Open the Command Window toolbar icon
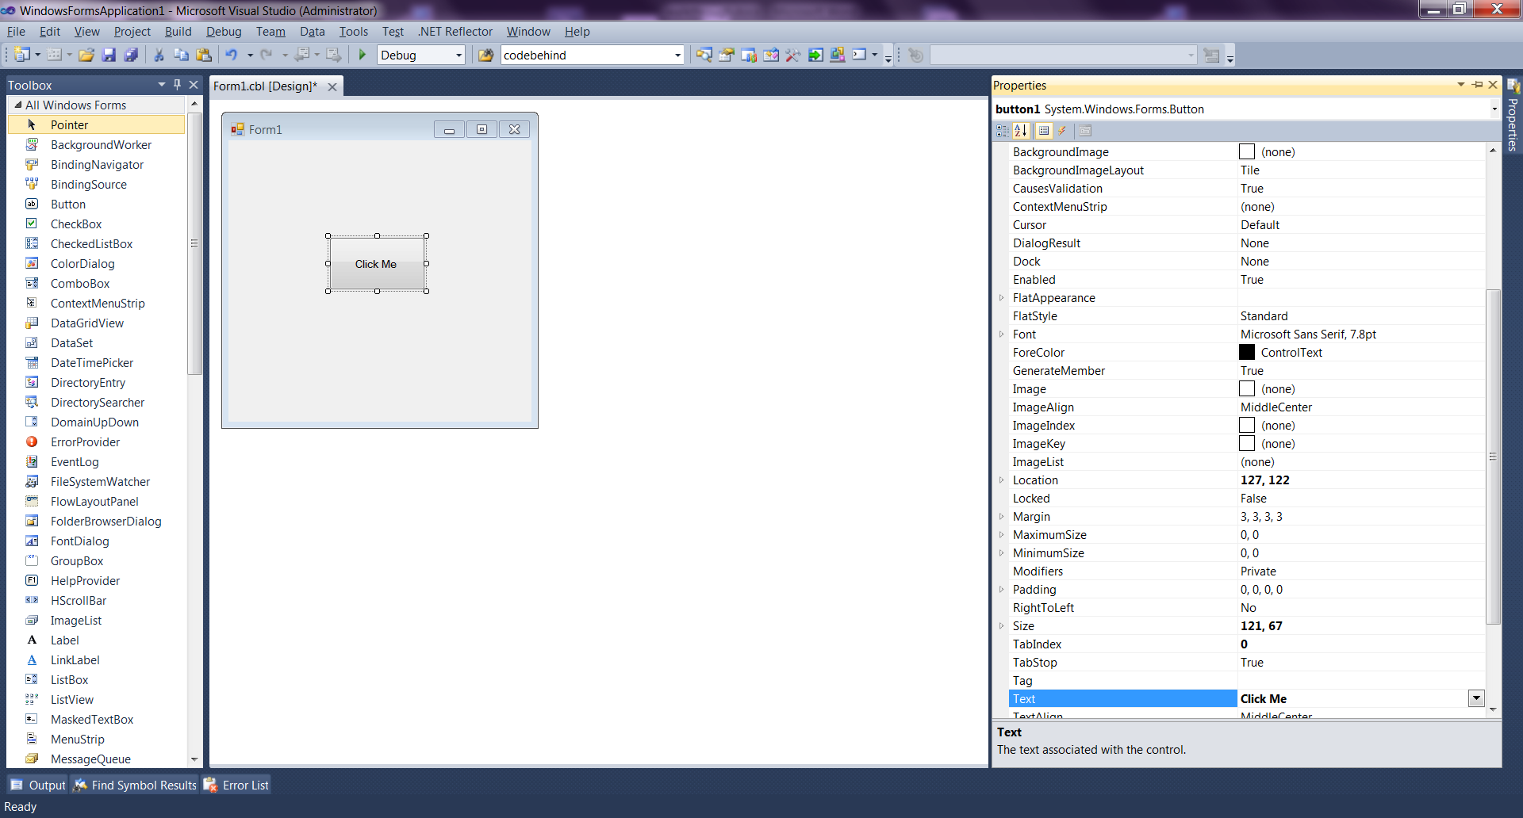The image size is (1523, 818). [859, 55]
